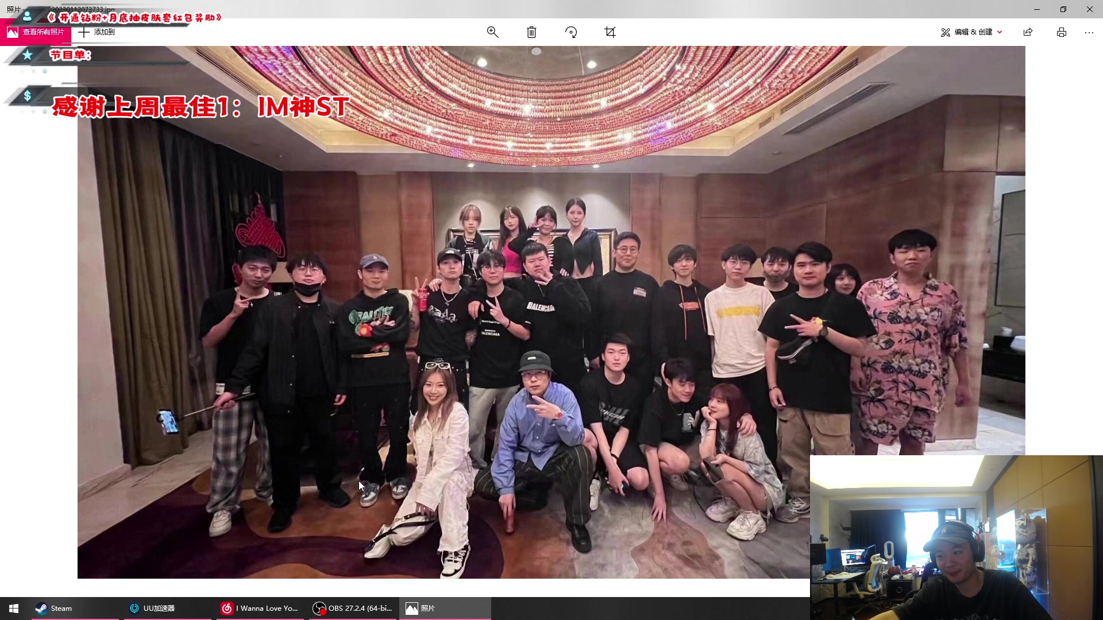Open the see-more ellipsis options

(x=1089, y=32)
